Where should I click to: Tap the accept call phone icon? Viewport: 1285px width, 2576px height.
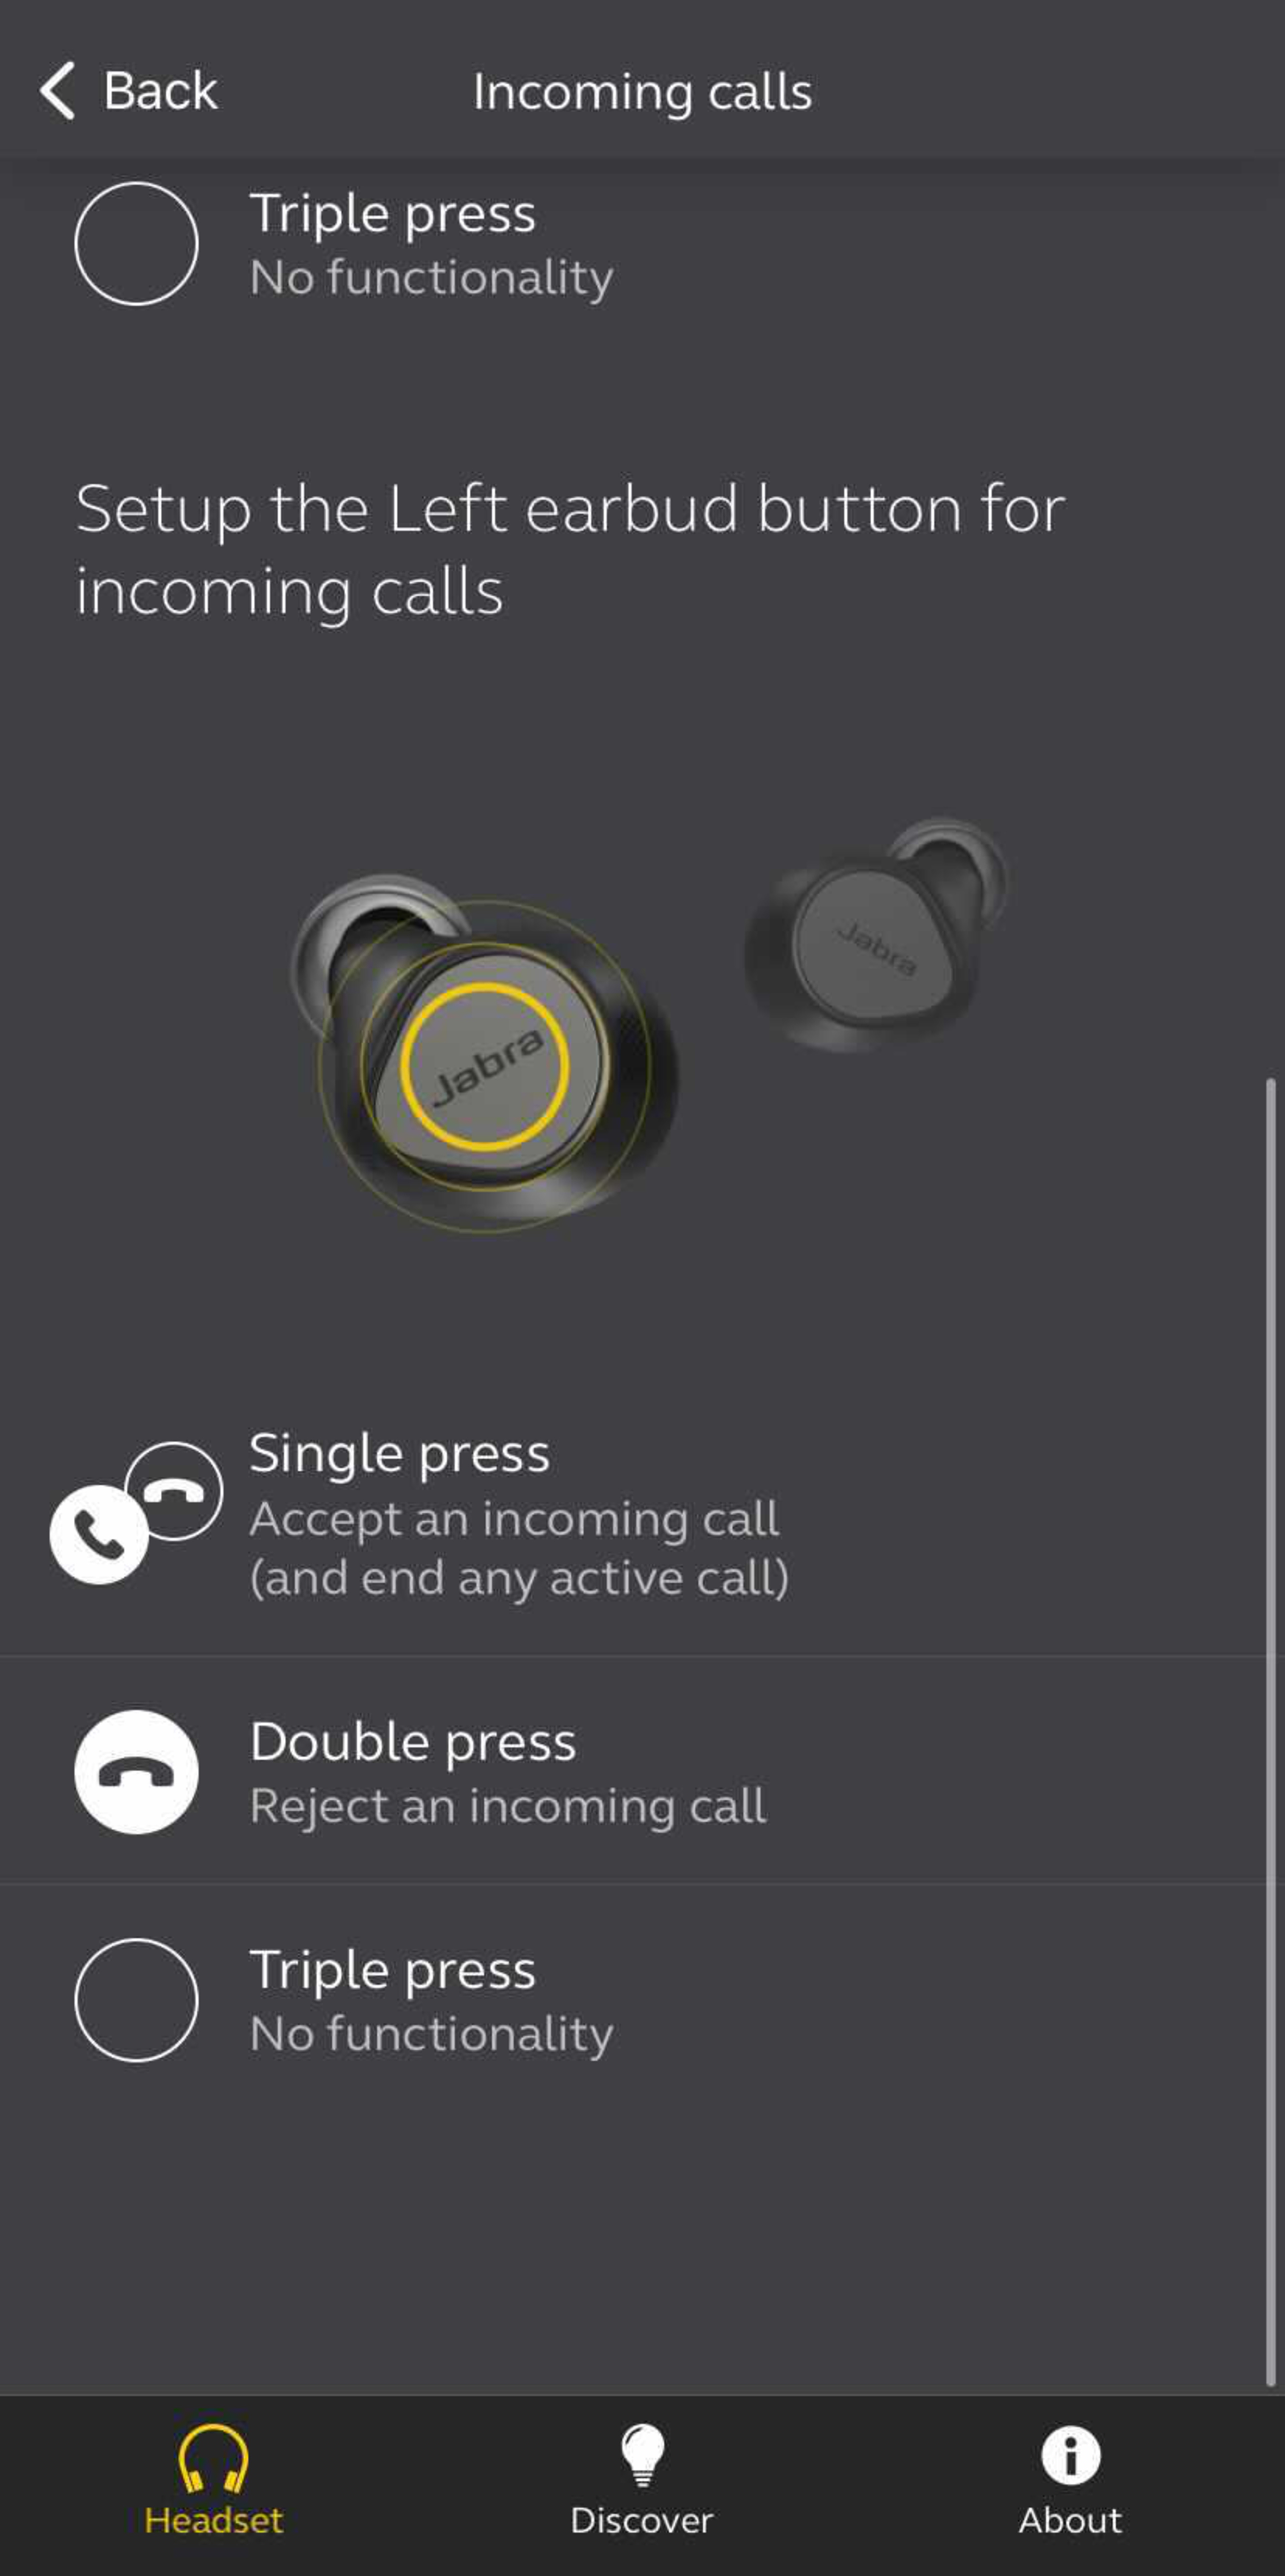click(99, 1534)
